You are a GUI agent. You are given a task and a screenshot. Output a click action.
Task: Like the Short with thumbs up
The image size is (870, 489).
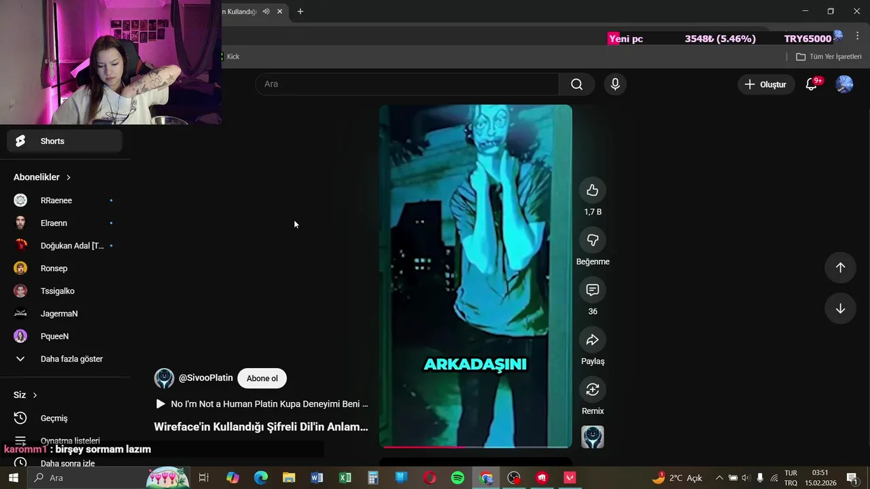(593, 190)
